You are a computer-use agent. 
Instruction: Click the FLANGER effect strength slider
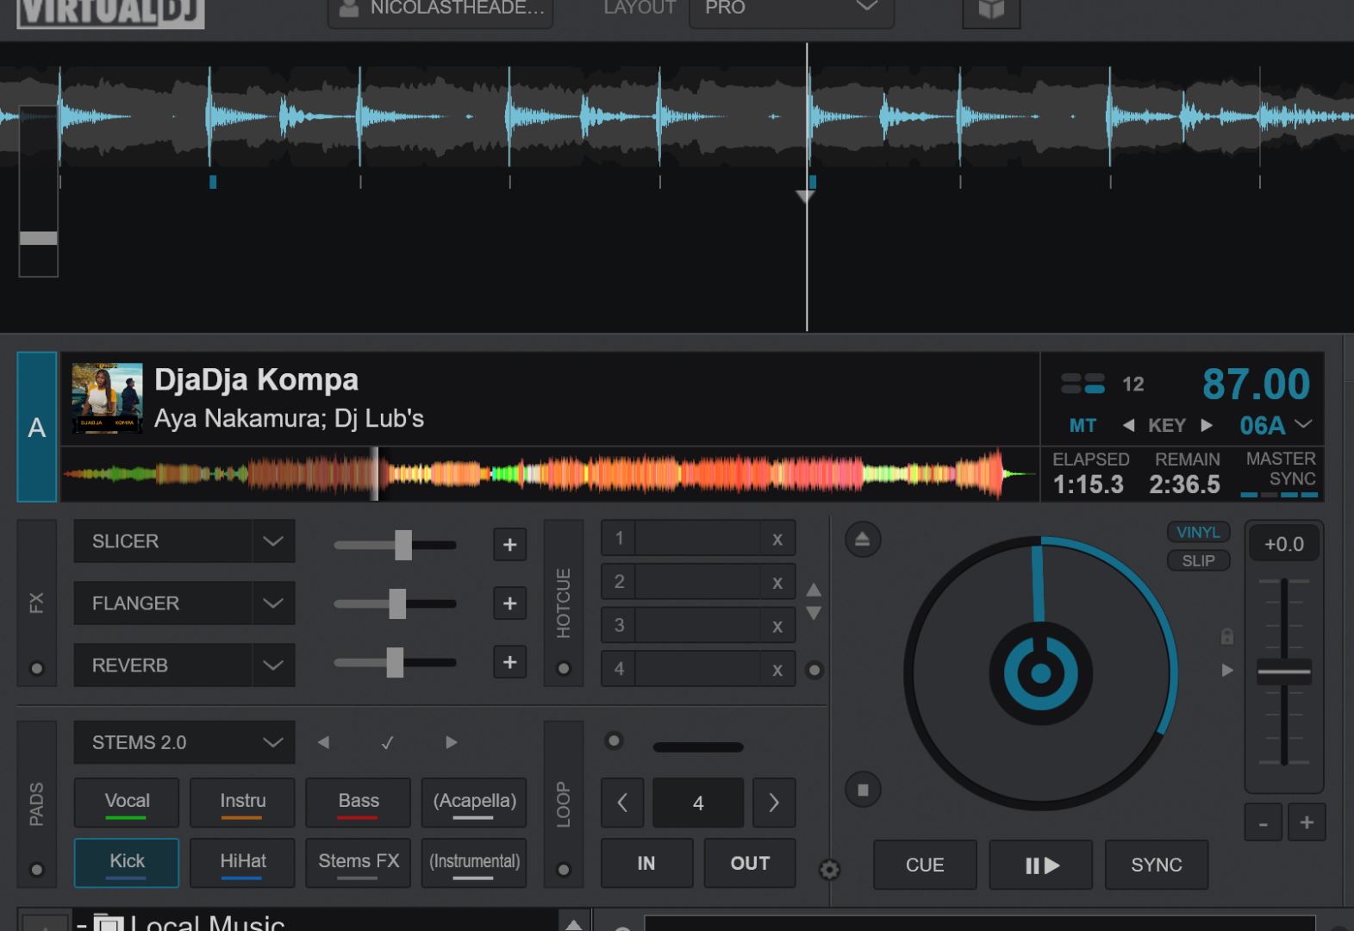tap(395, 603)
